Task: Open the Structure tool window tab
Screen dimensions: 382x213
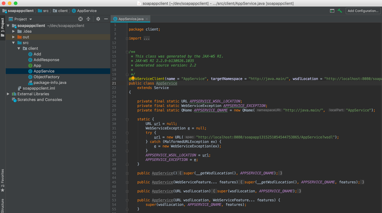Action: coord(2,206)
